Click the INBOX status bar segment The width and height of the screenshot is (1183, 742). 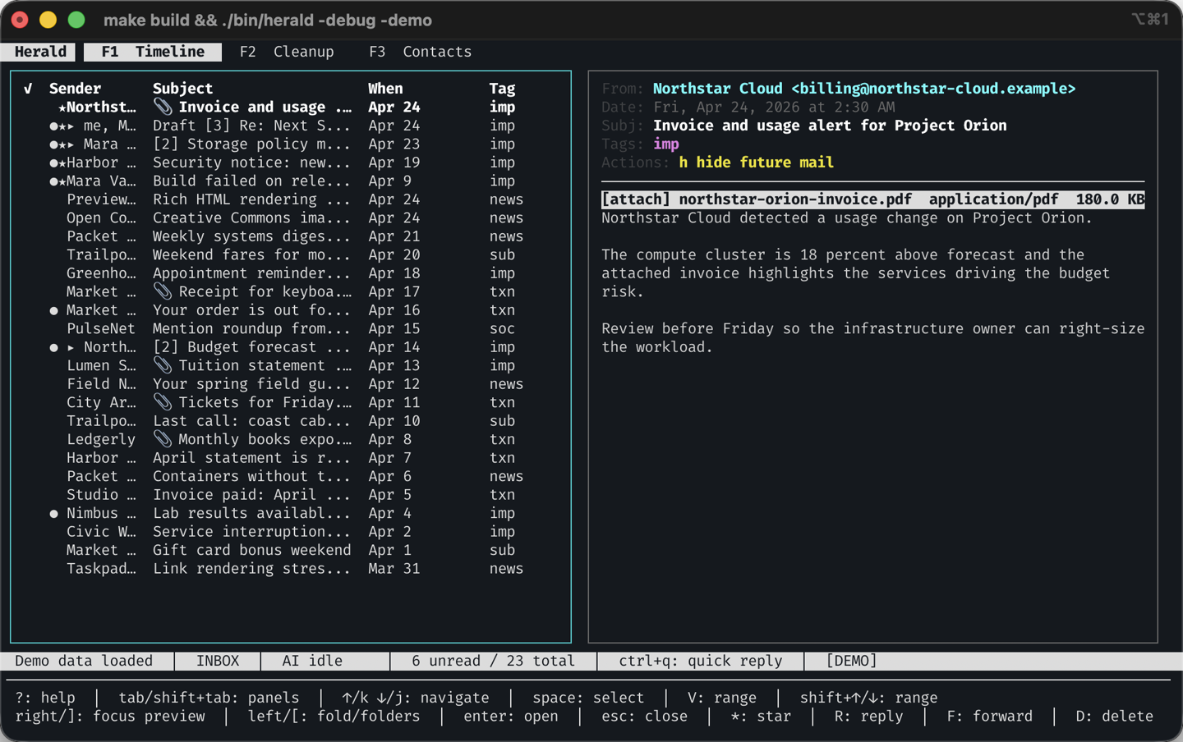tap(218, 661)
